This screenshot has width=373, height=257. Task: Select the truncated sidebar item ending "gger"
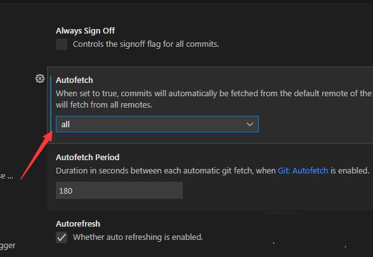click(x=8, y=246)
